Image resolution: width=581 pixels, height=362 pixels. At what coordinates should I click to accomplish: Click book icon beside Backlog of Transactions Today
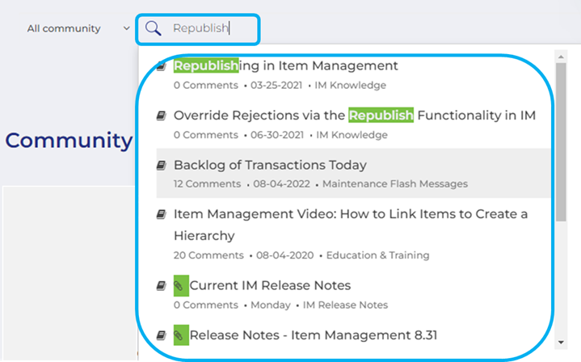point(161,166)
